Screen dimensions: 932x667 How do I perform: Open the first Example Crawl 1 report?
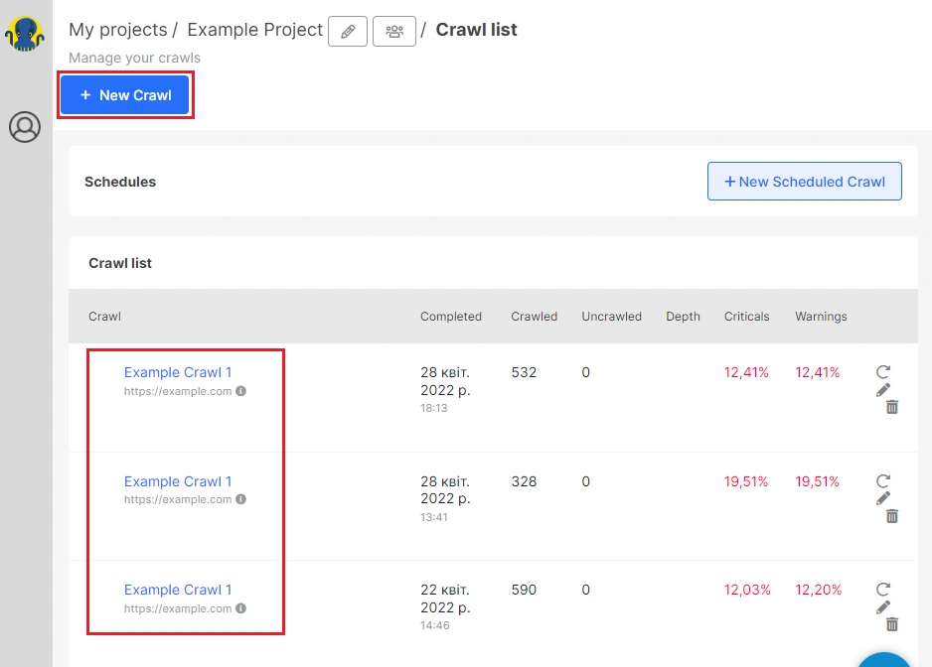coord(178,372)
